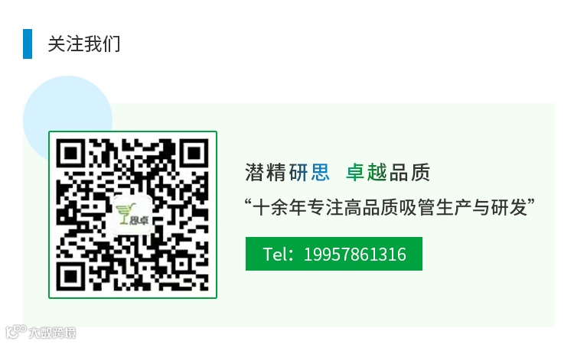Click the top-left QR finder square
This screenshot has height=344, width=574.
tap(71, 153)
